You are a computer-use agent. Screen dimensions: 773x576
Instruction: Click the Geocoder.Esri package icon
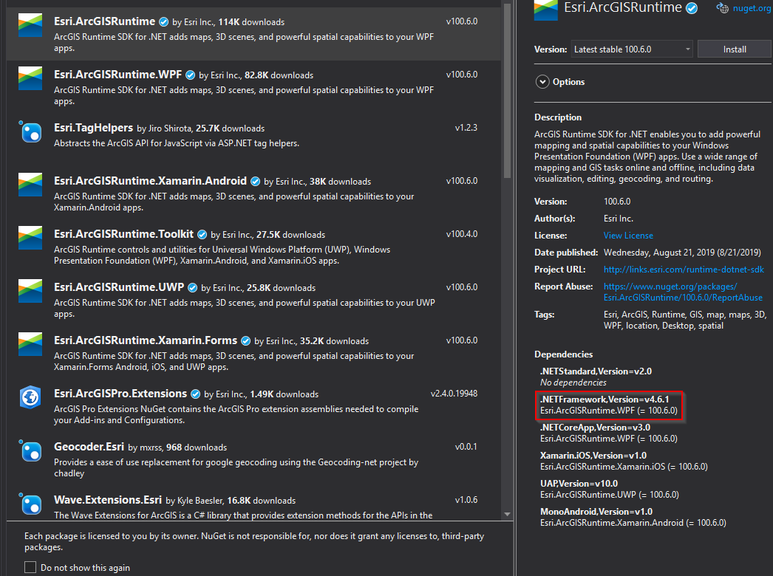[x=30, y=450]
